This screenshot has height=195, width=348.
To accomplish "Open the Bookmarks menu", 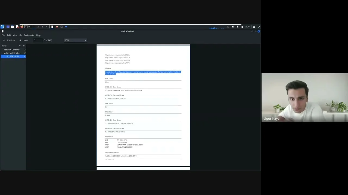I will coord(29,35).
